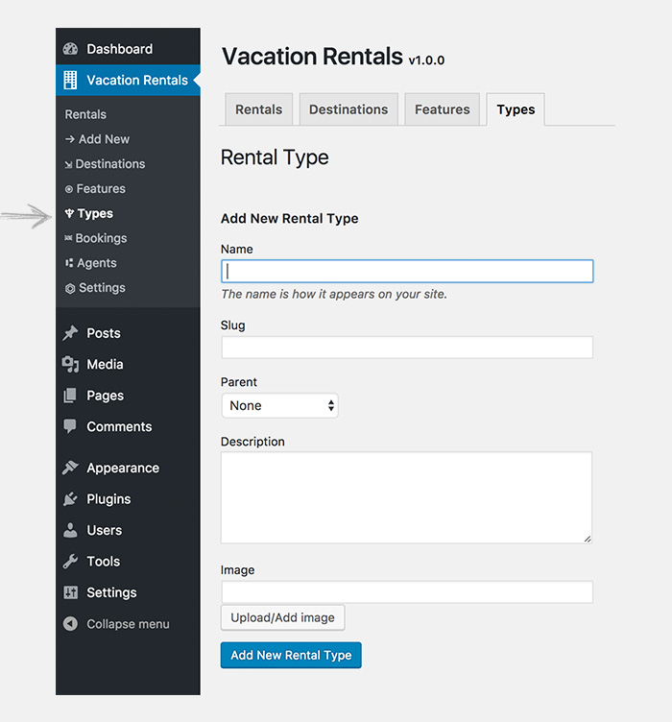The height and width of the screenshot is (722, 672).
Task: Click the name hint helper text
Action: (334, 294)
